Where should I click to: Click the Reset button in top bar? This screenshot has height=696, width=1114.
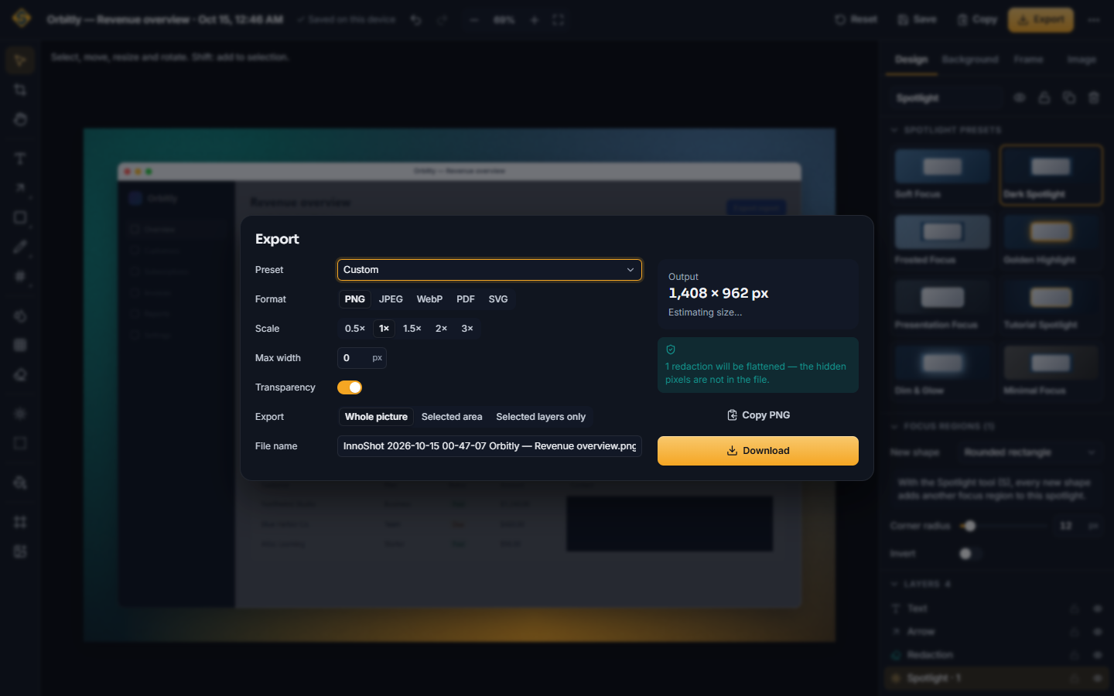click(856, 19)
